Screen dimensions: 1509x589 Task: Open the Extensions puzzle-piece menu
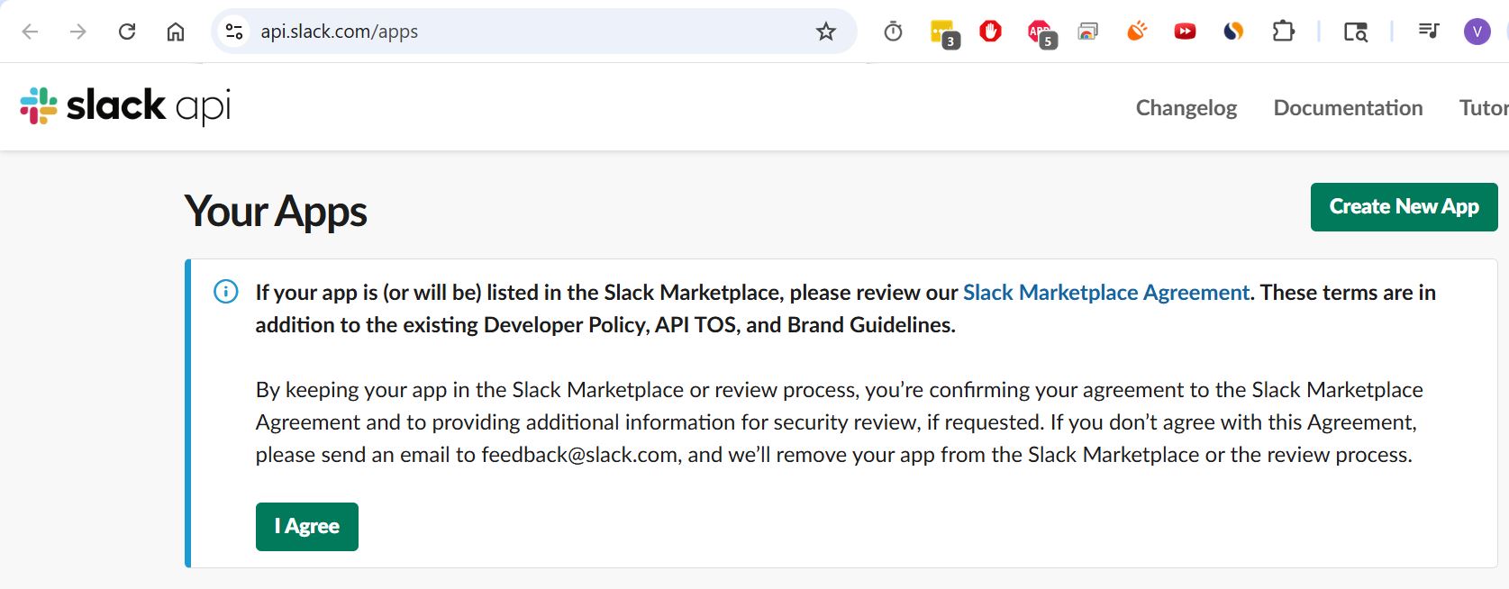coord(1283,32)
